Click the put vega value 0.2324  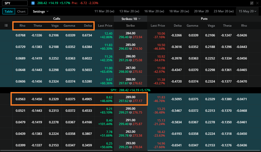(210, 81)
